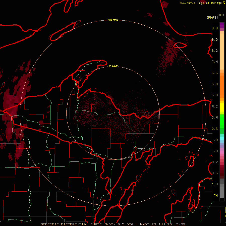
Task: Click the cyan segment of color bar
Action: point(222,138)
